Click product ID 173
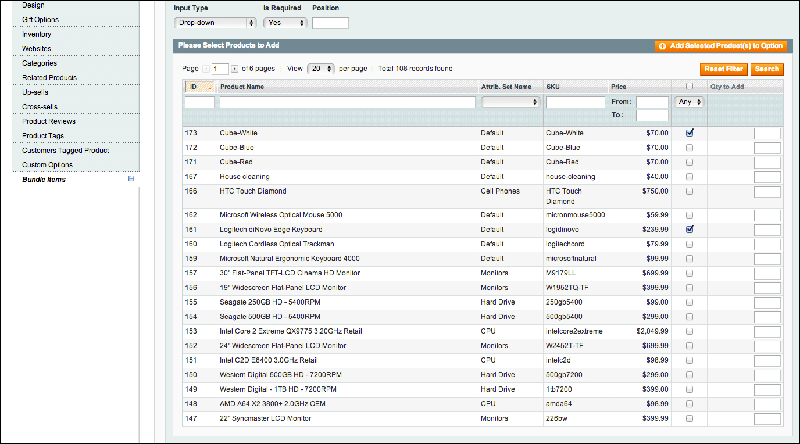800x444 pixels. (191, 133)
